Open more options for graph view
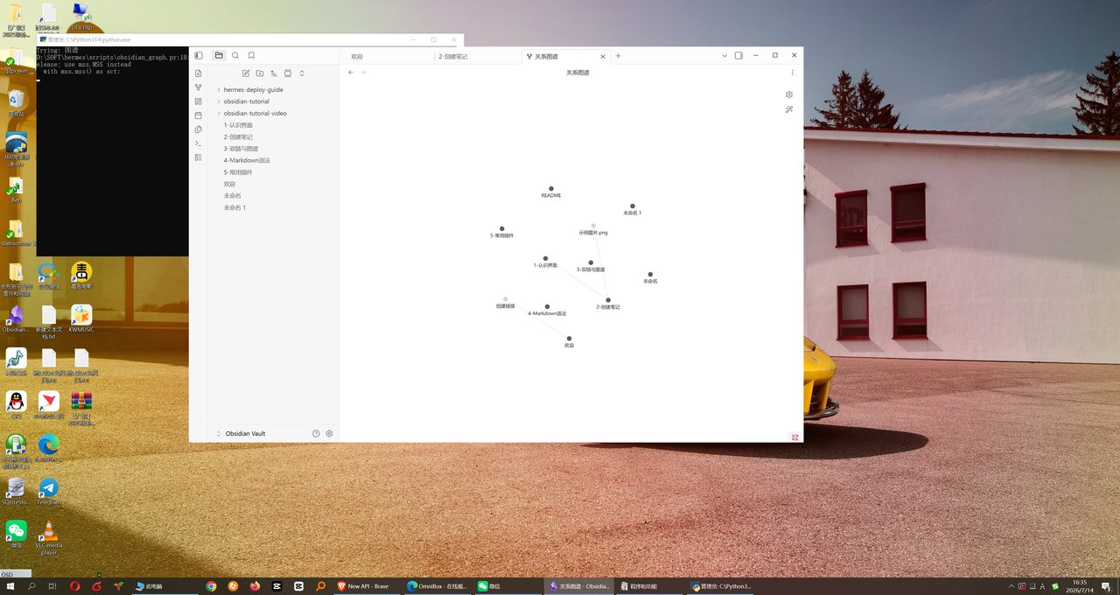 [x=793, y=73]
